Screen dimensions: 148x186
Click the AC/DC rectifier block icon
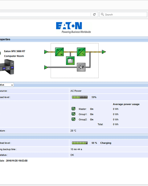tap(60, 52)
